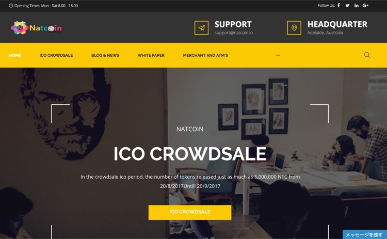Open ICO Crowdsale in the navigation bar
This screenshot has height=239, width=387.
point(56,55)
